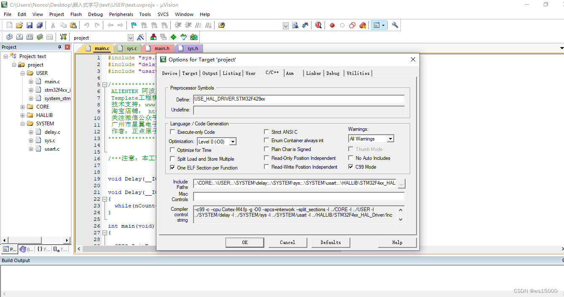This screenshot has width=564, height=297.
Task: Click the Save file disk icon
Action: click(30, 25)
